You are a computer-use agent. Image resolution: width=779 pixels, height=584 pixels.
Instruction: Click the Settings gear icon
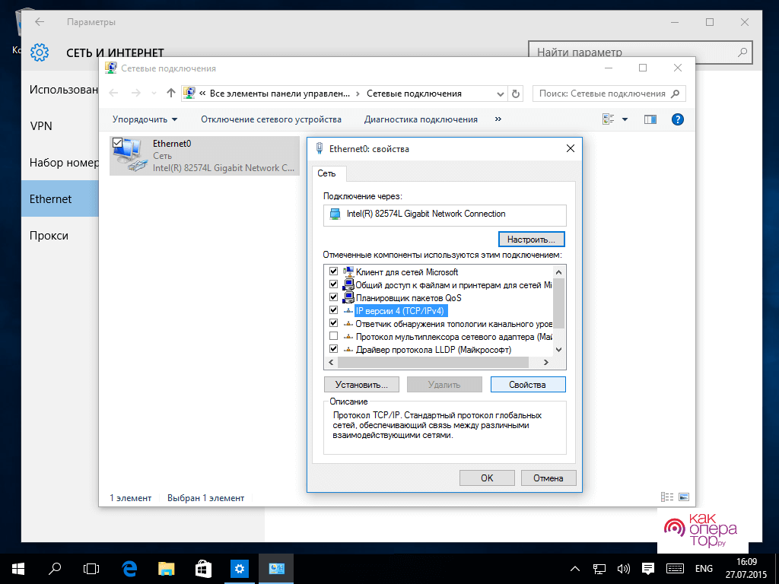(40, 52)
